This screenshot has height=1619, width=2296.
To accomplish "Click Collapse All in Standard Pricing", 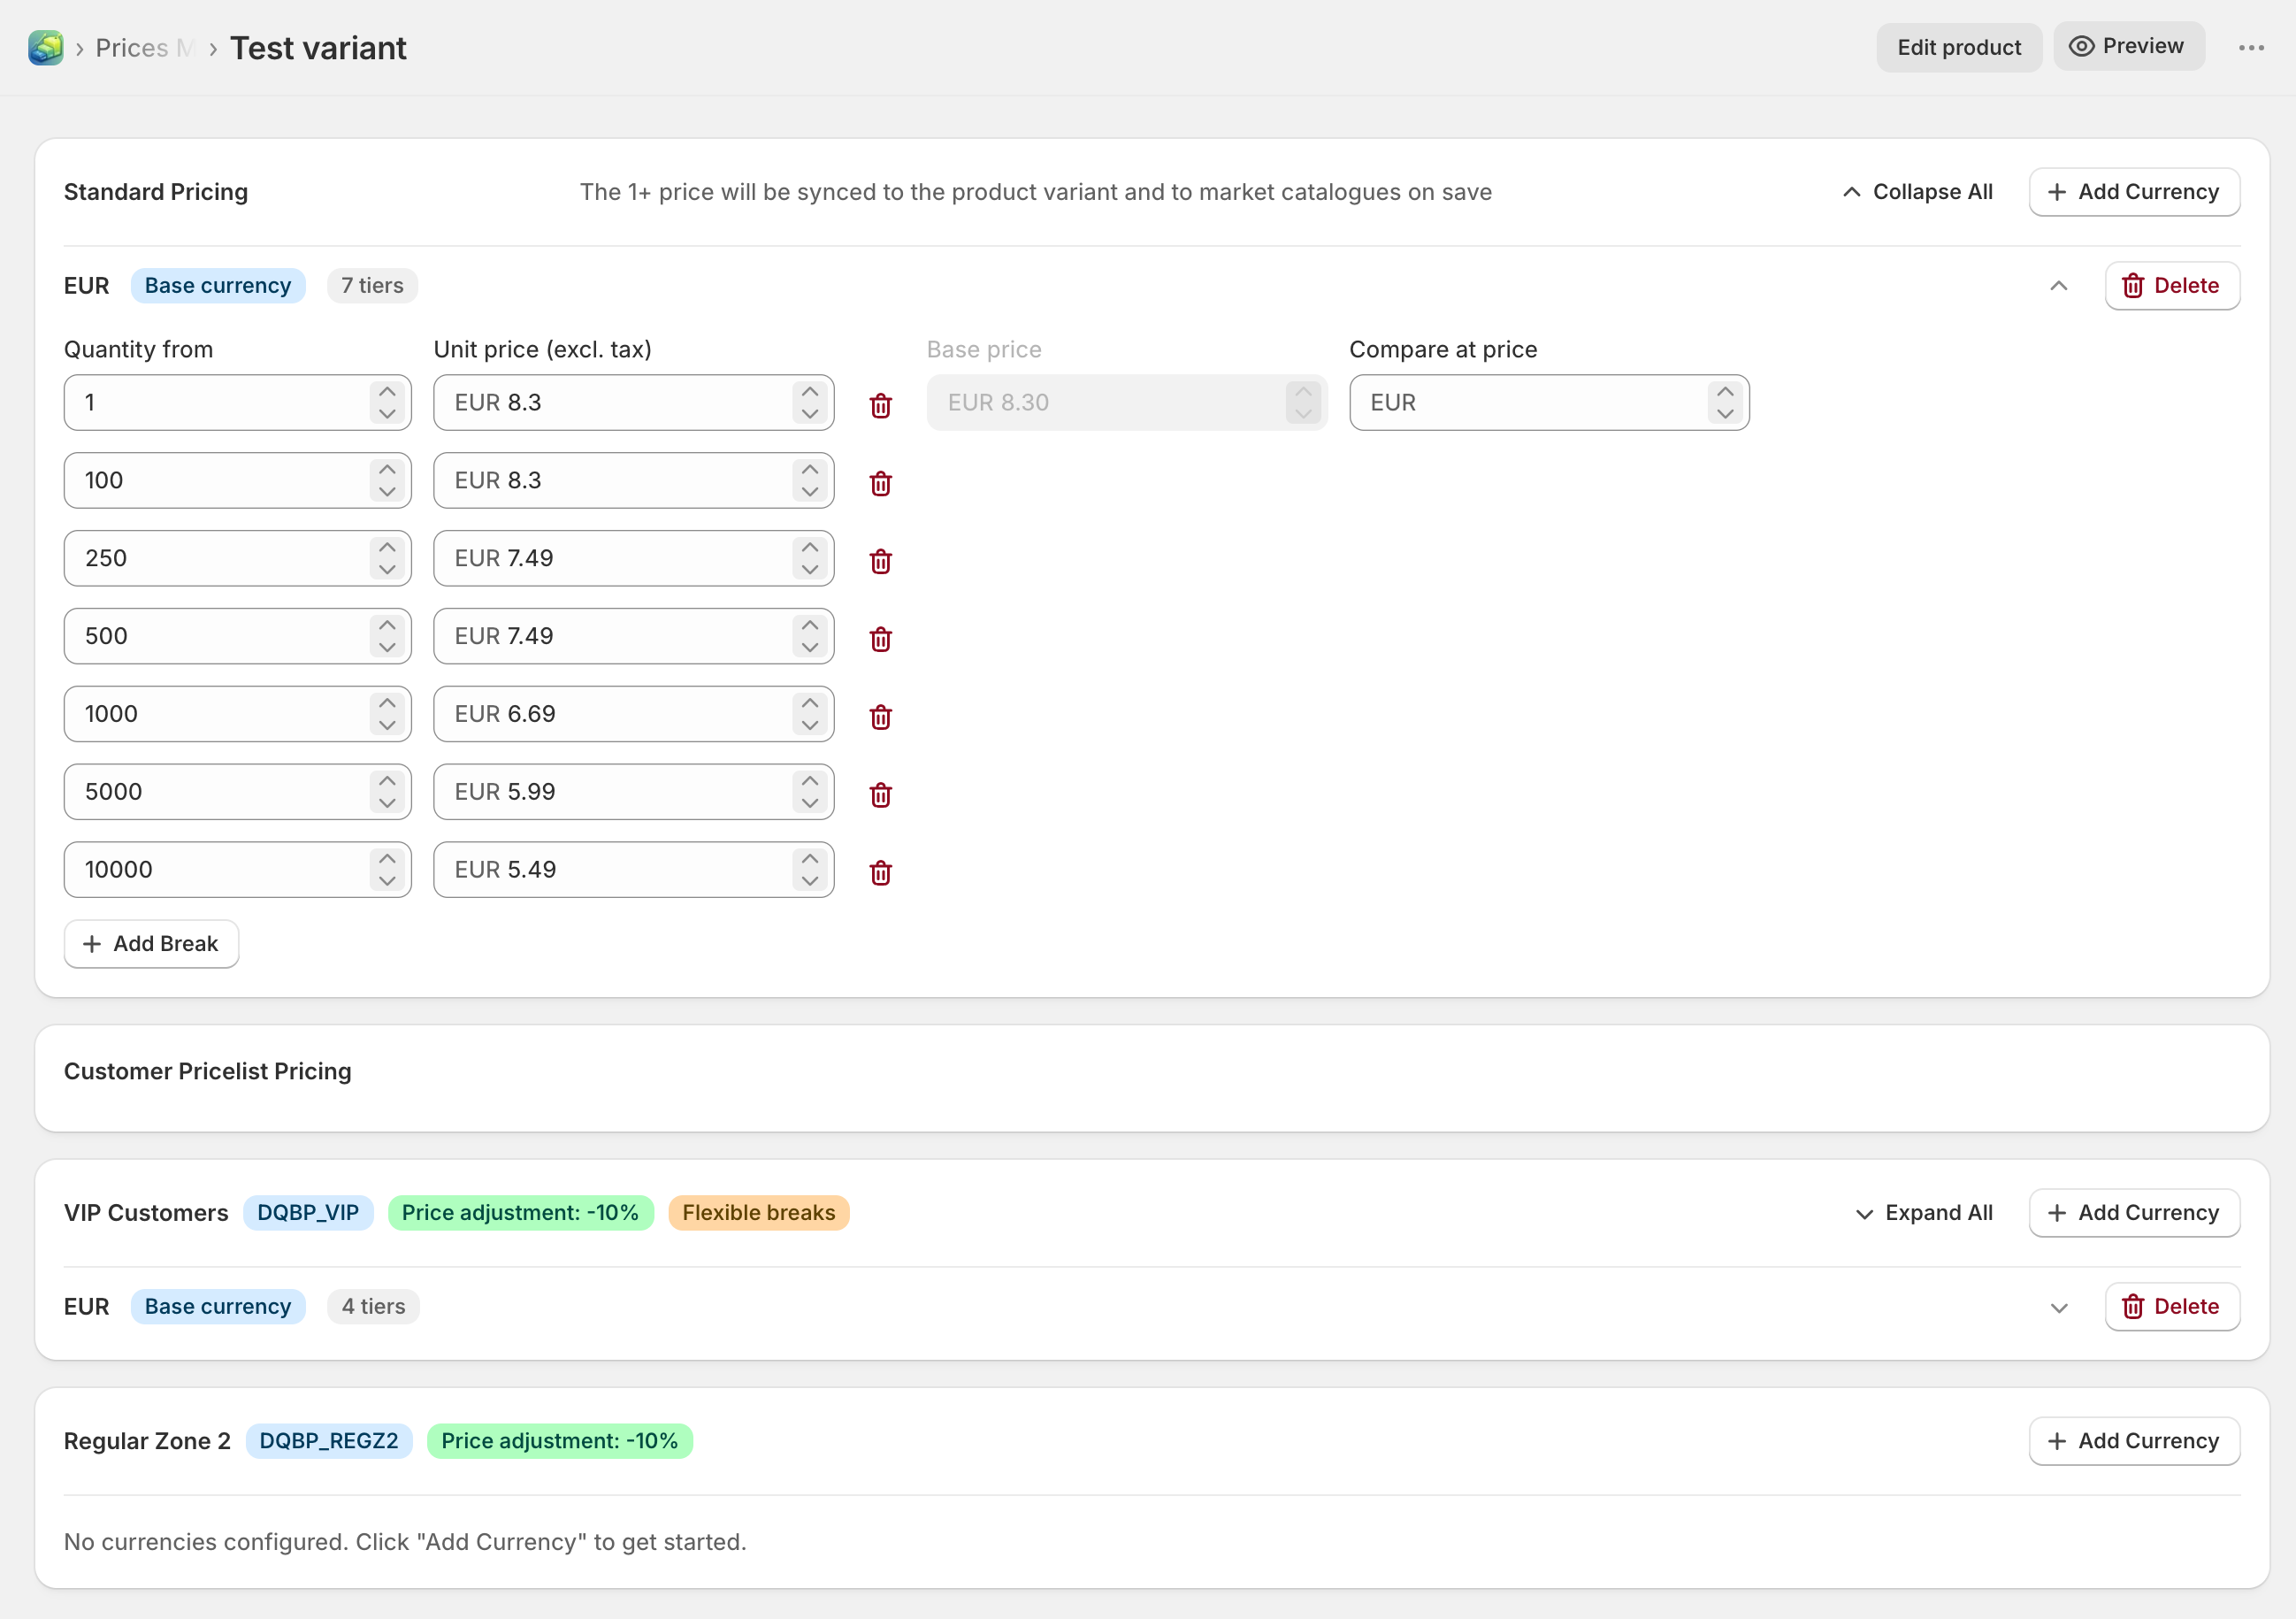I will point(1918,192).
